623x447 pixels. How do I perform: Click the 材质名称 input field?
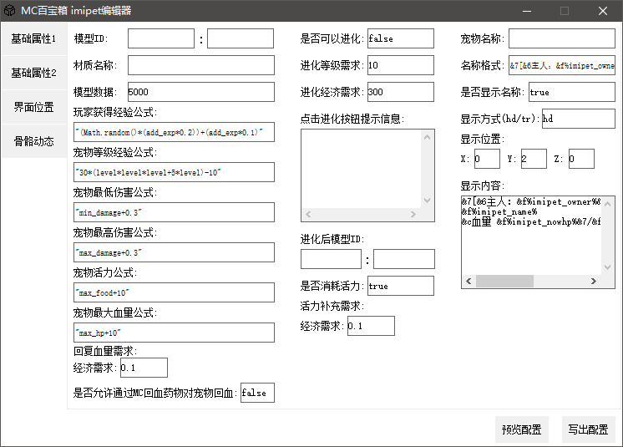[201, 65]
